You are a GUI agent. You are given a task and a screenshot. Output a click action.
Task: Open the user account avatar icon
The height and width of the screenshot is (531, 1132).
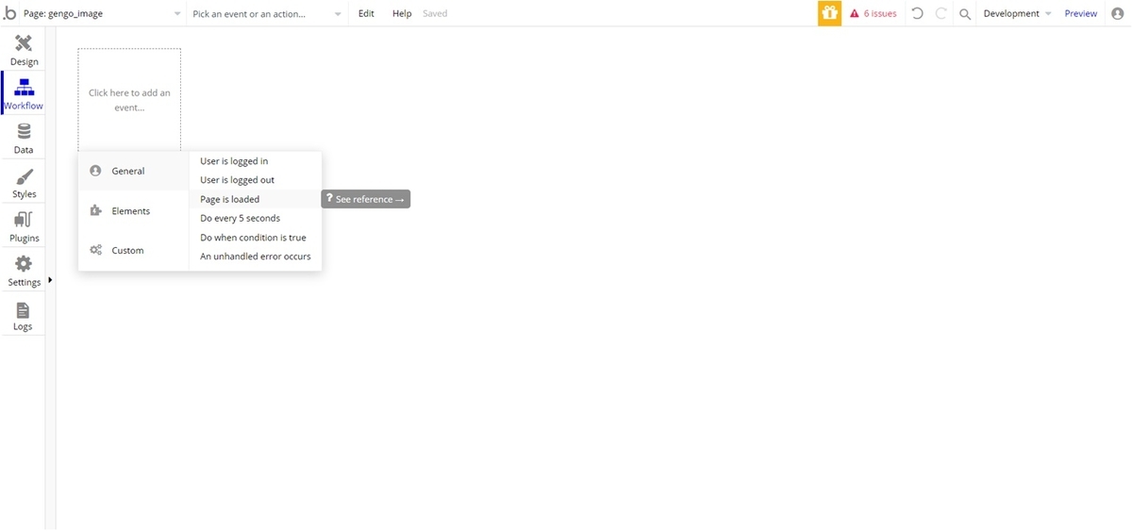coord(1118,13)
